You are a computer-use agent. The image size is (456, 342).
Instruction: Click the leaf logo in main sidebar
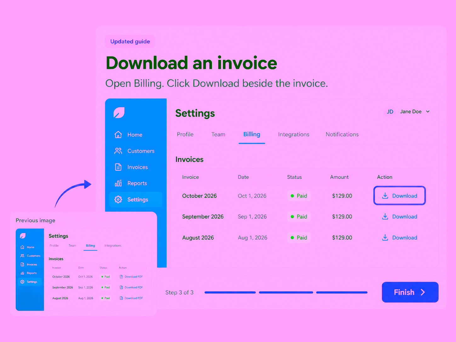pos(119,113)
